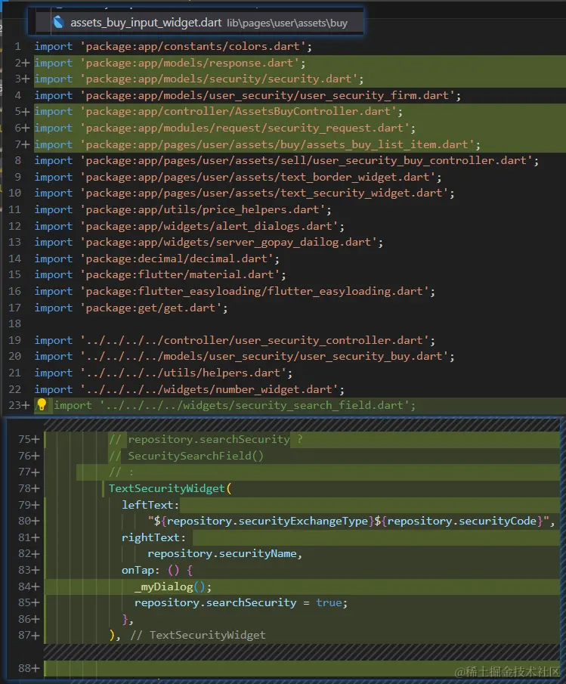Viewport: 566px width, 684px height.
Task: Open the assets_buy_input_widget.dart tab
Action: [x=199, y=22]
